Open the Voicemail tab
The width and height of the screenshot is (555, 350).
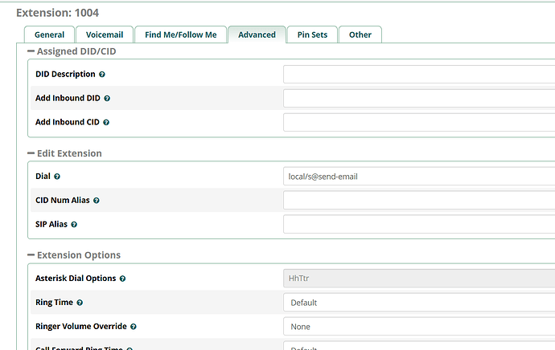[x=103, y=35]
